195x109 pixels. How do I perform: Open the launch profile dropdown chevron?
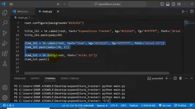[x=170, y=78]
